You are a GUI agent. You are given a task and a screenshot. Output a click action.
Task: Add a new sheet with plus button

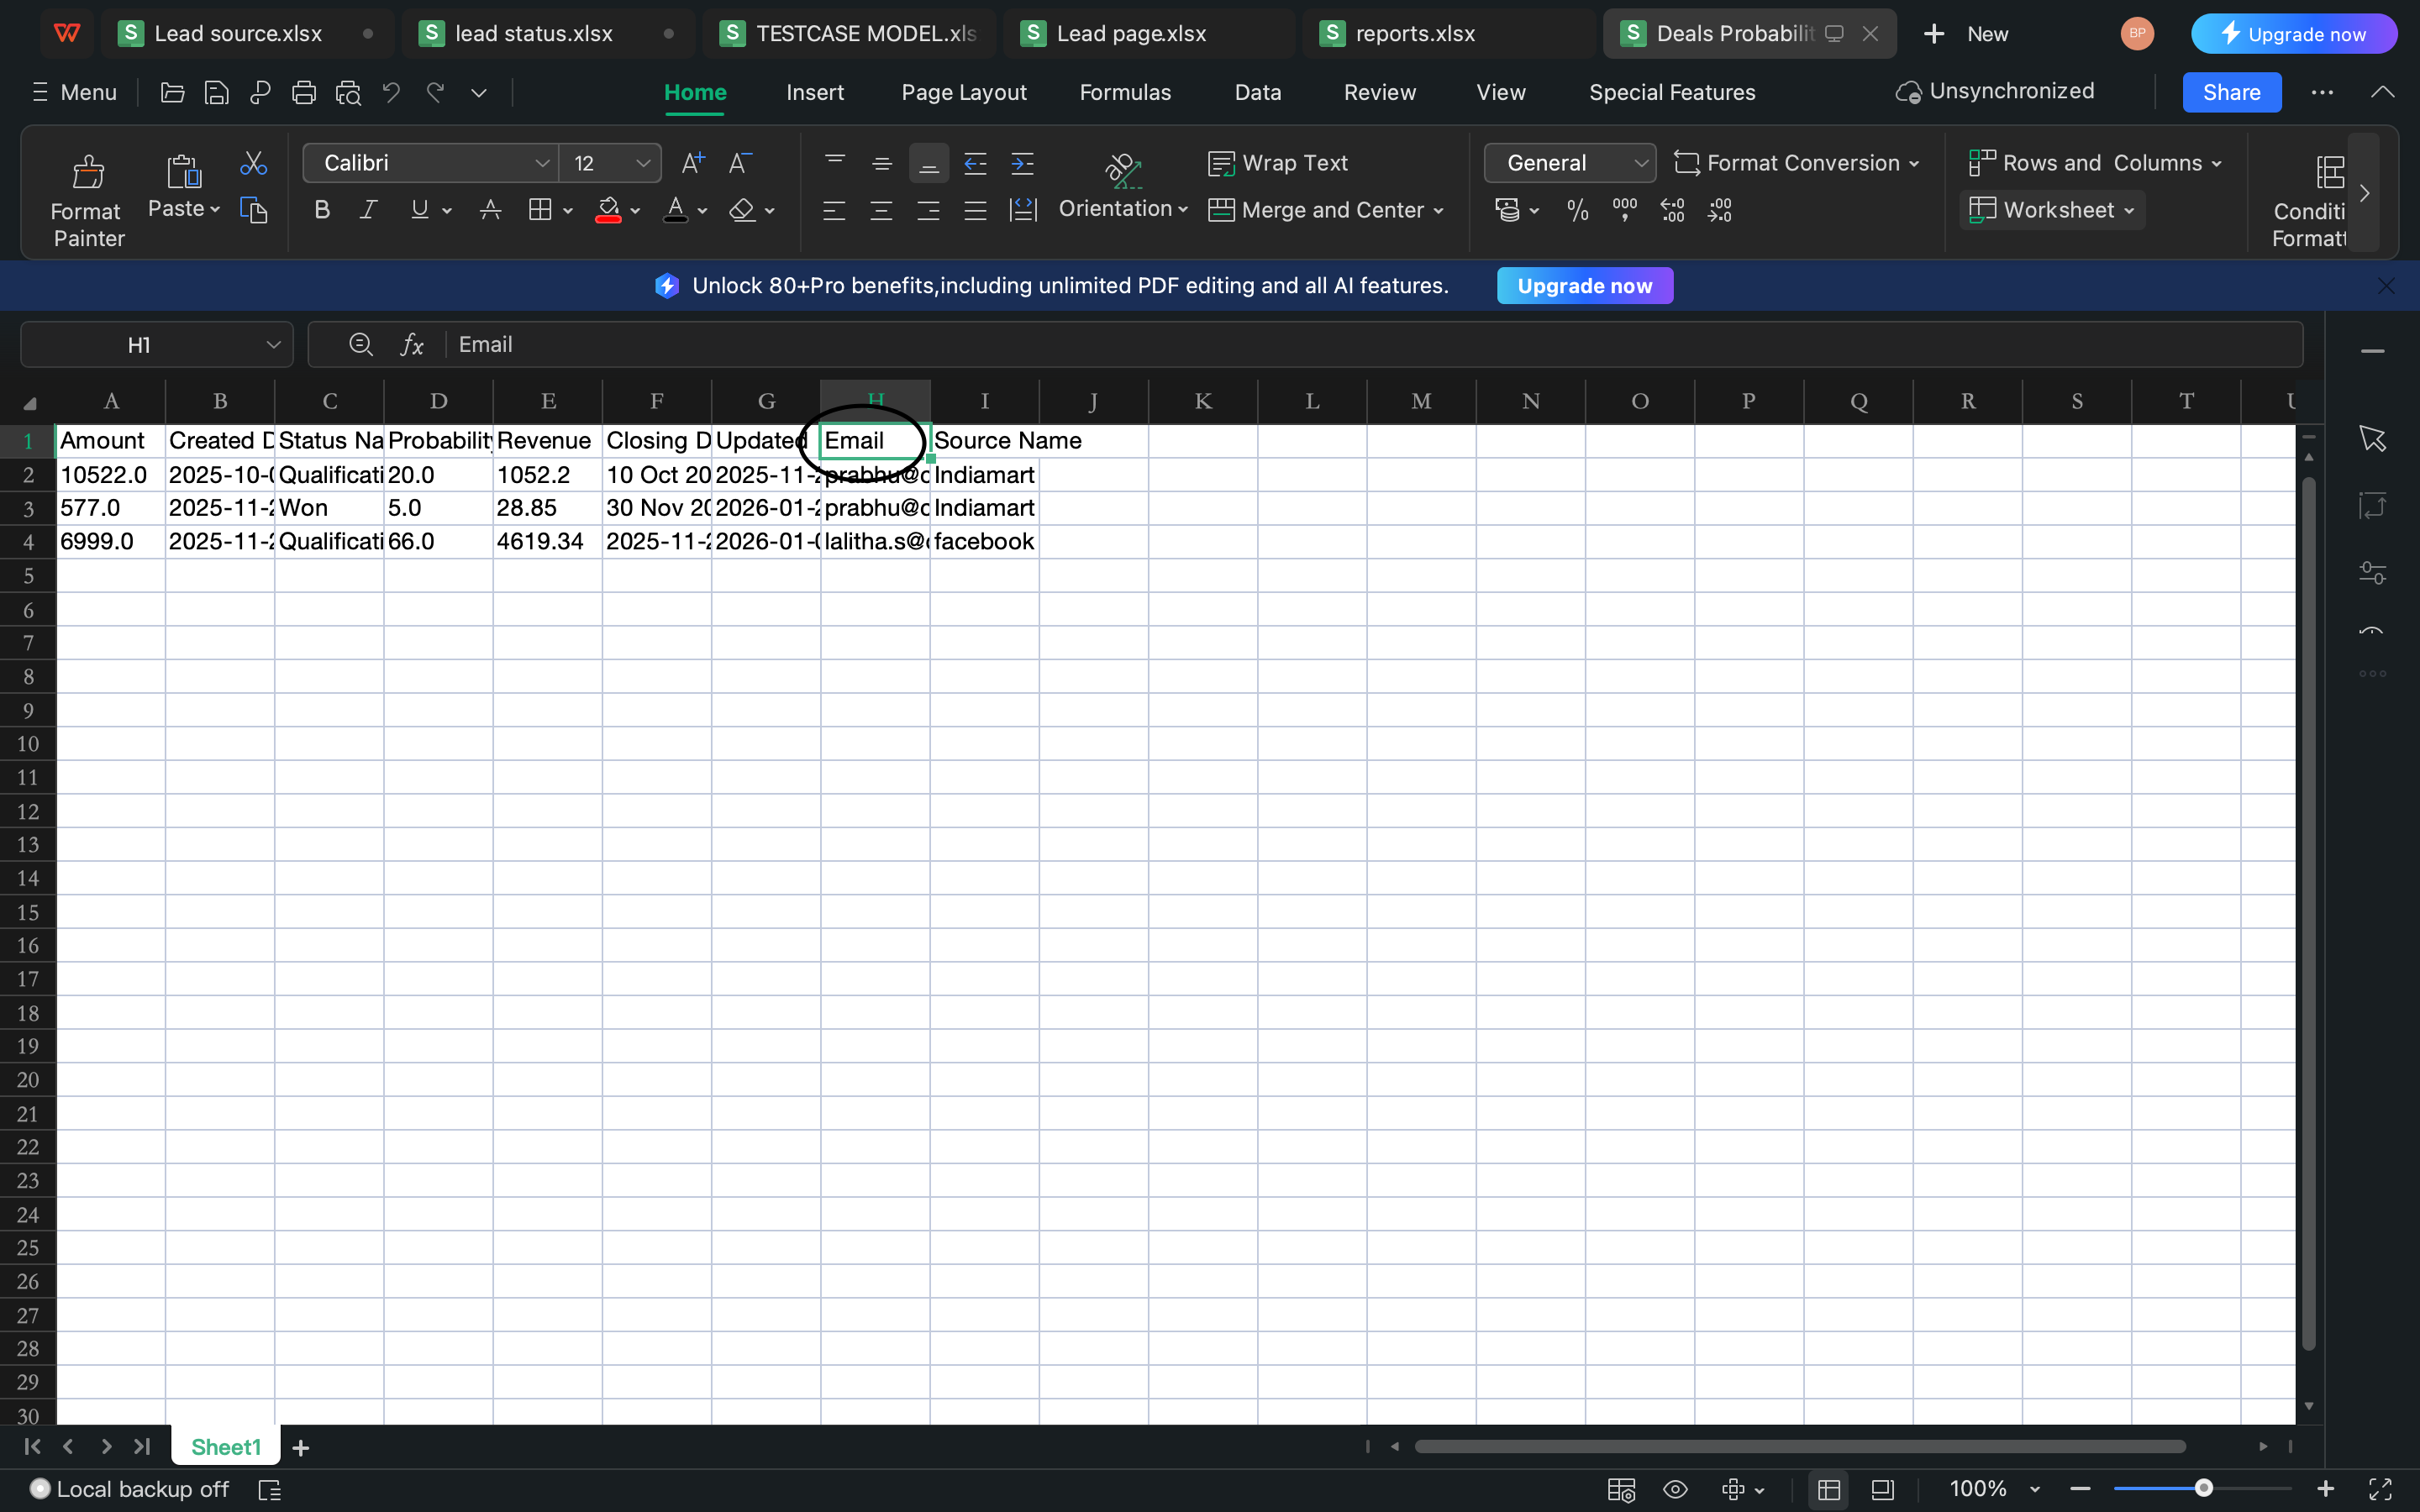(300, 1448)
